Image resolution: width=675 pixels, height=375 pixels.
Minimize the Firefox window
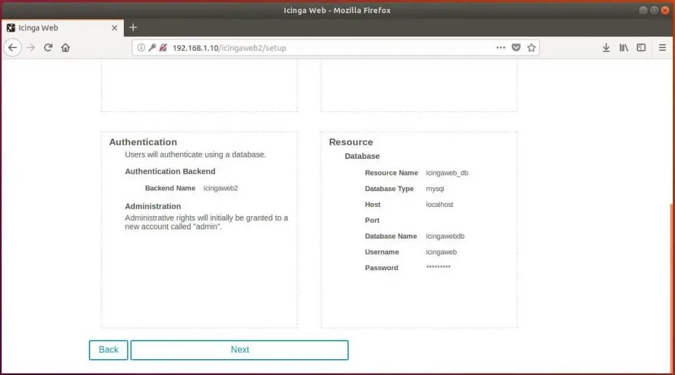643,11
